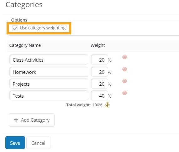
Task: Edit the Class Activities name field
Action: (49, 59)
